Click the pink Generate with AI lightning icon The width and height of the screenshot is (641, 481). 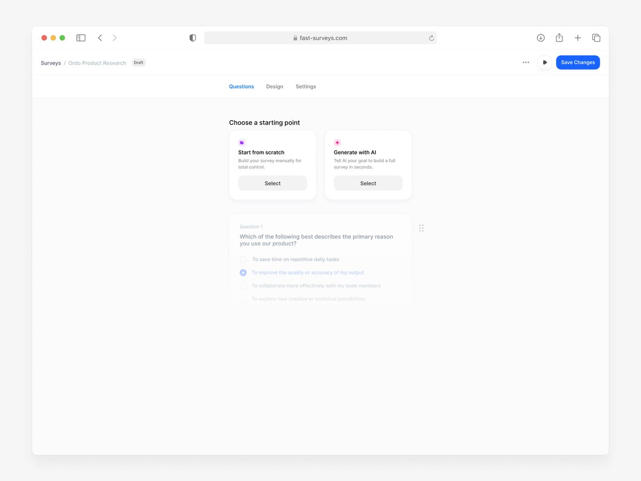(x=337, y=143)
